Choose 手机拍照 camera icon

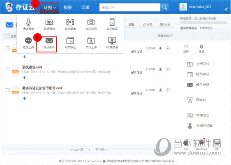click(x=91, y=24)
